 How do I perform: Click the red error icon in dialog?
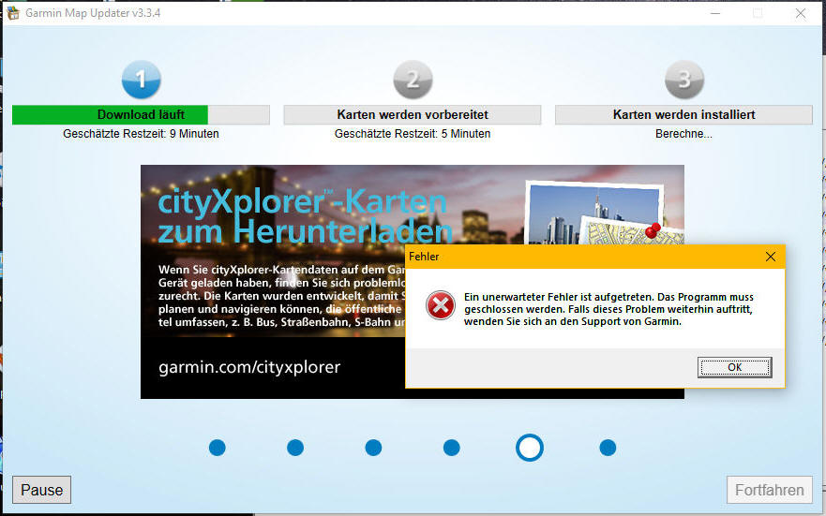click(x=440, y=306)
